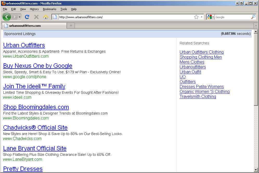This screenshot has width=259, height=173.
Task: Click the Firefox logo in title bar
Action: [x=3, y=3]
